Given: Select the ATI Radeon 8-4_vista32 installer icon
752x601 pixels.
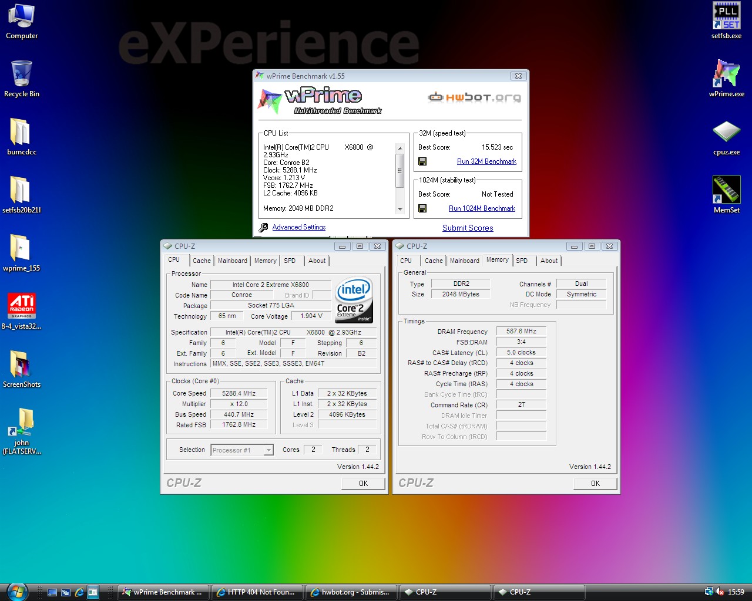Looking at the screenshot, I should (x=22, y=311).
